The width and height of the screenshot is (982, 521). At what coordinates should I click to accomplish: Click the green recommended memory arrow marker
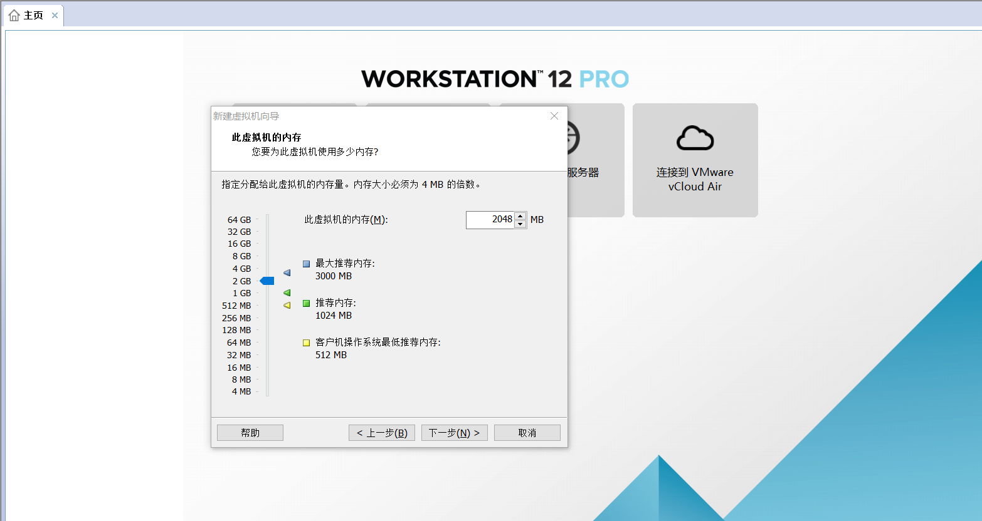coord(287,293)
